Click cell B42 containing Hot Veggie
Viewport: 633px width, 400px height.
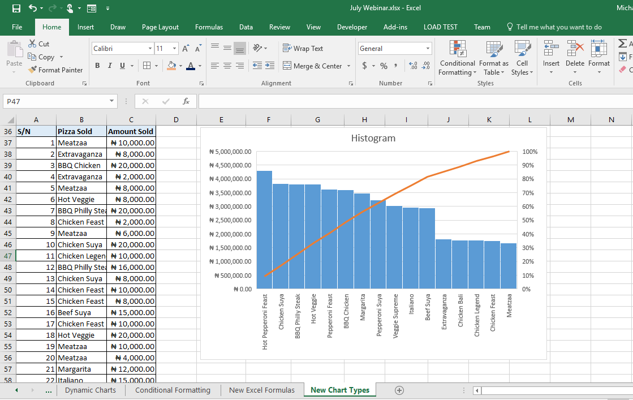[81, 199]
